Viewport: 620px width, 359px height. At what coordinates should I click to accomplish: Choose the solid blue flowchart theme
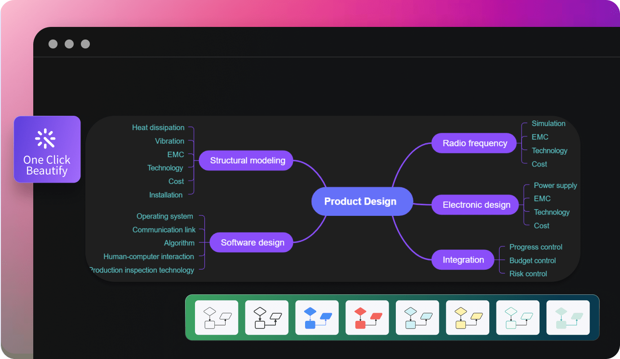(x=317, y=317)
